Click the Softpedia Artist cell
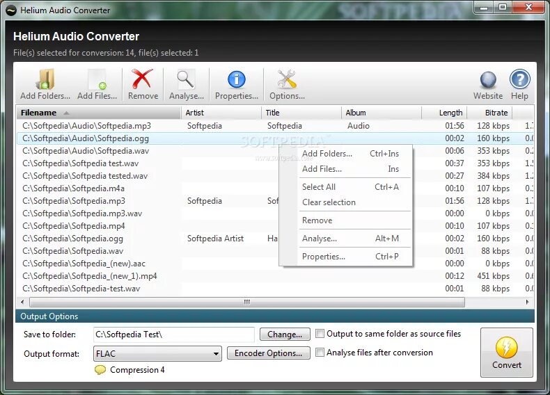The width and height of the screenshot is (550, 395). click(x=215, y=239)
